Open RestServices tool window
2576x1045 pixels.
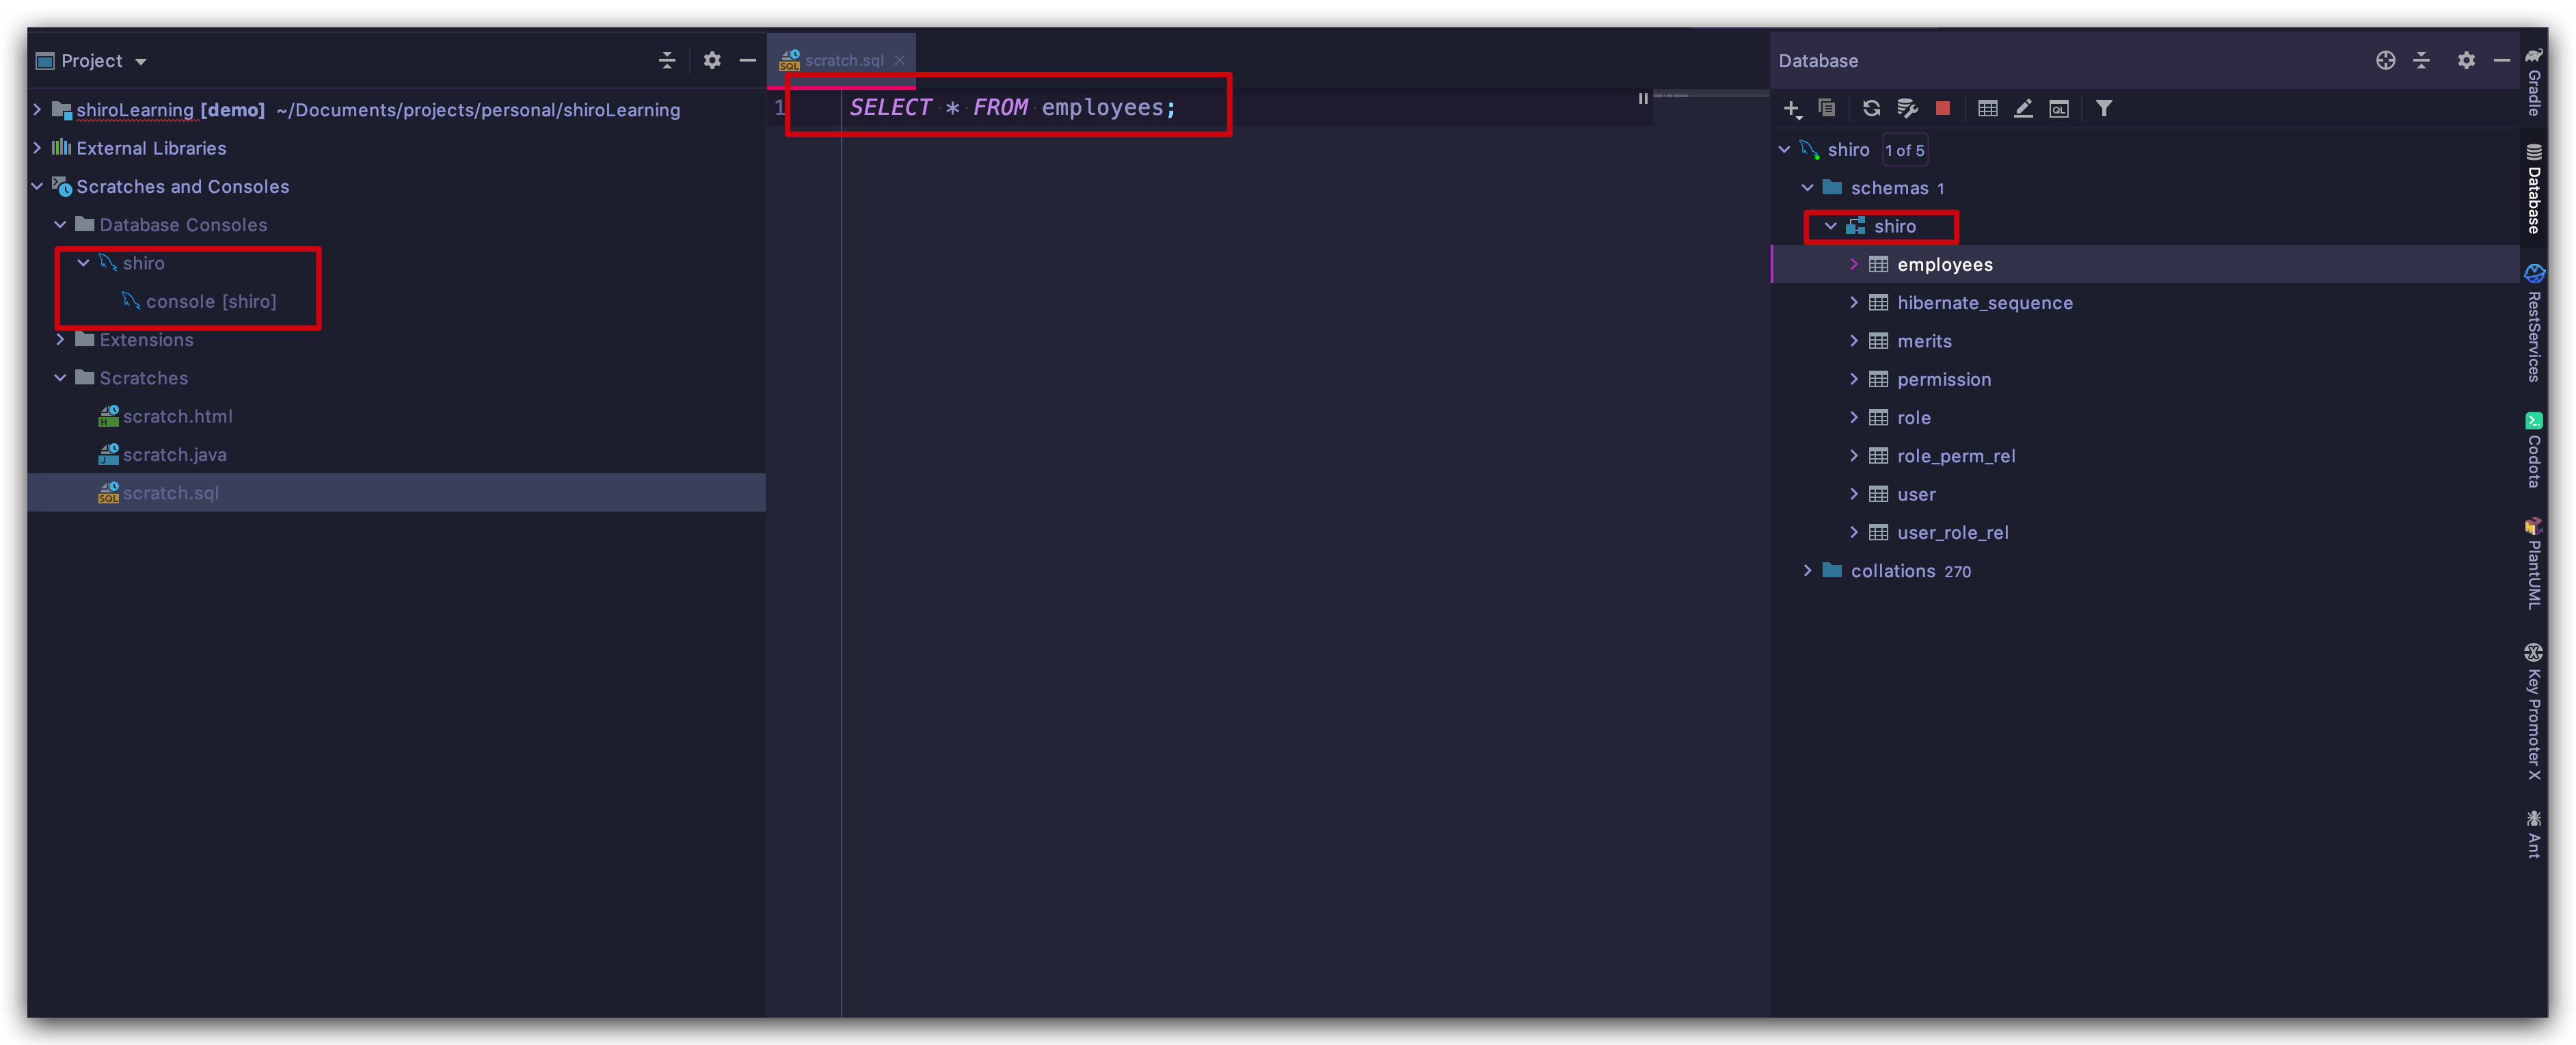click(x=2533, y=323)
